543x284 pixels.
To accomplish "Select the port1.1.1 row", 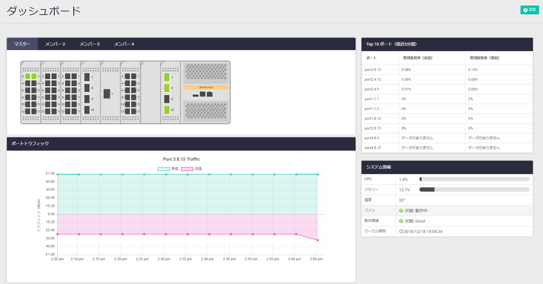I will click(447, 99).
